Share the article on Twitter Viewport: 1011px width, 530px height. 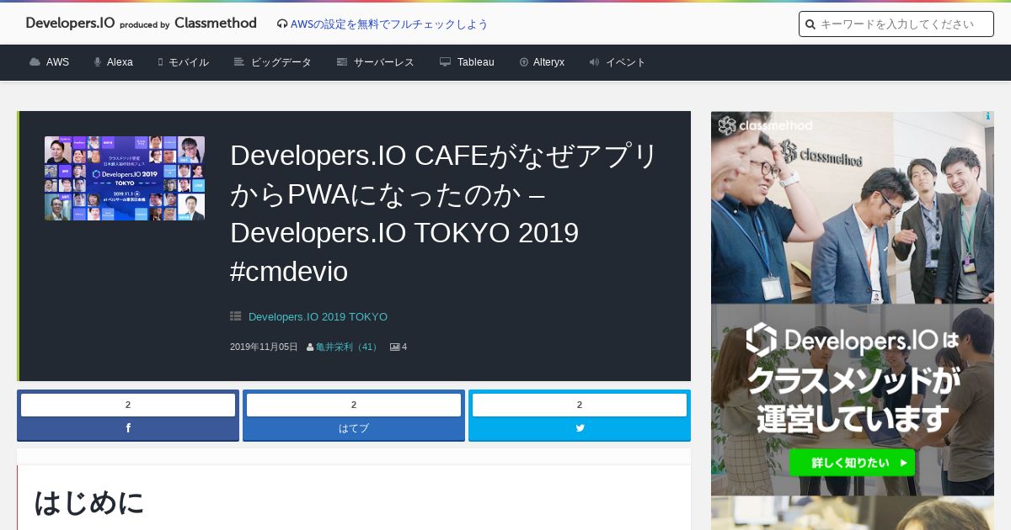[580, 428]
